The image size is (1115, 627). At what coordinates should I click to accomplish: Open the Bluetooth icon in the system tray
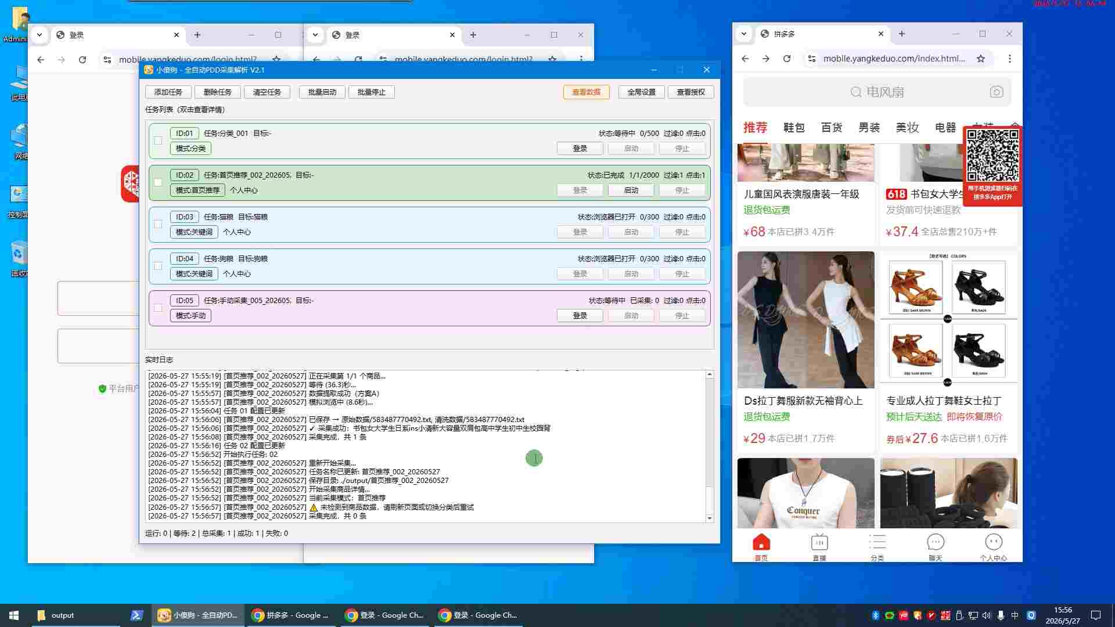point(875,615)
